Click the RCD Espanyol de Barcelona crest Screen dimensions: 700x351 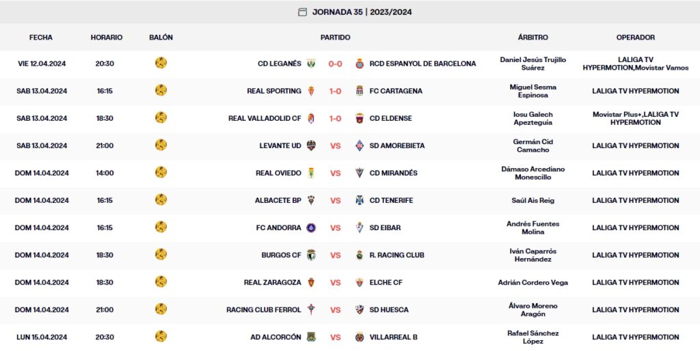coord(360,64)
